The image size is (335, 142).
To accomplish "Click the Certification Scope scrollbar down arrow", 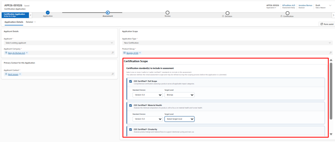I will [x=331, y=134].
